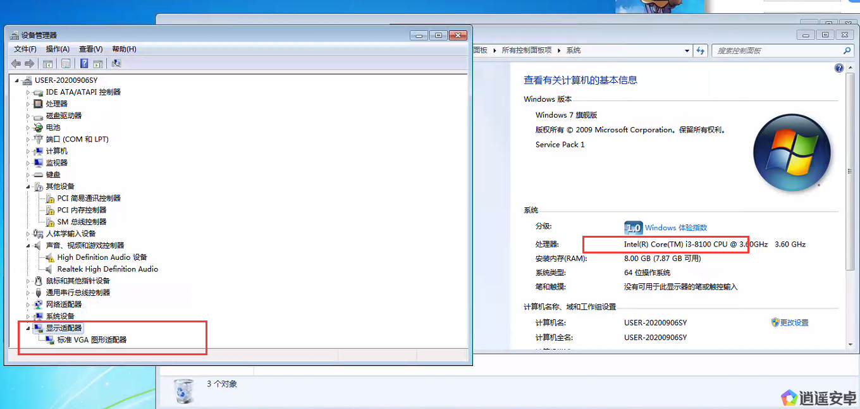This screenshot has height=409, width=860.
Task: Click the refresh button beside the address bar
Action: (x=700, y=51)
